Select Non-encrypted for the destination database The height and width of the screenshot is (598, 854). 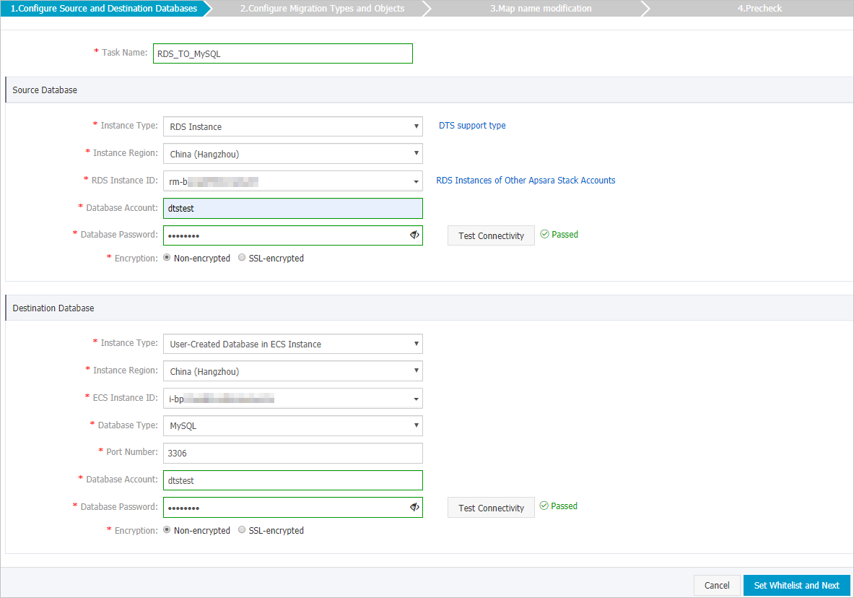pyautogui.click(x=167, y=530)
